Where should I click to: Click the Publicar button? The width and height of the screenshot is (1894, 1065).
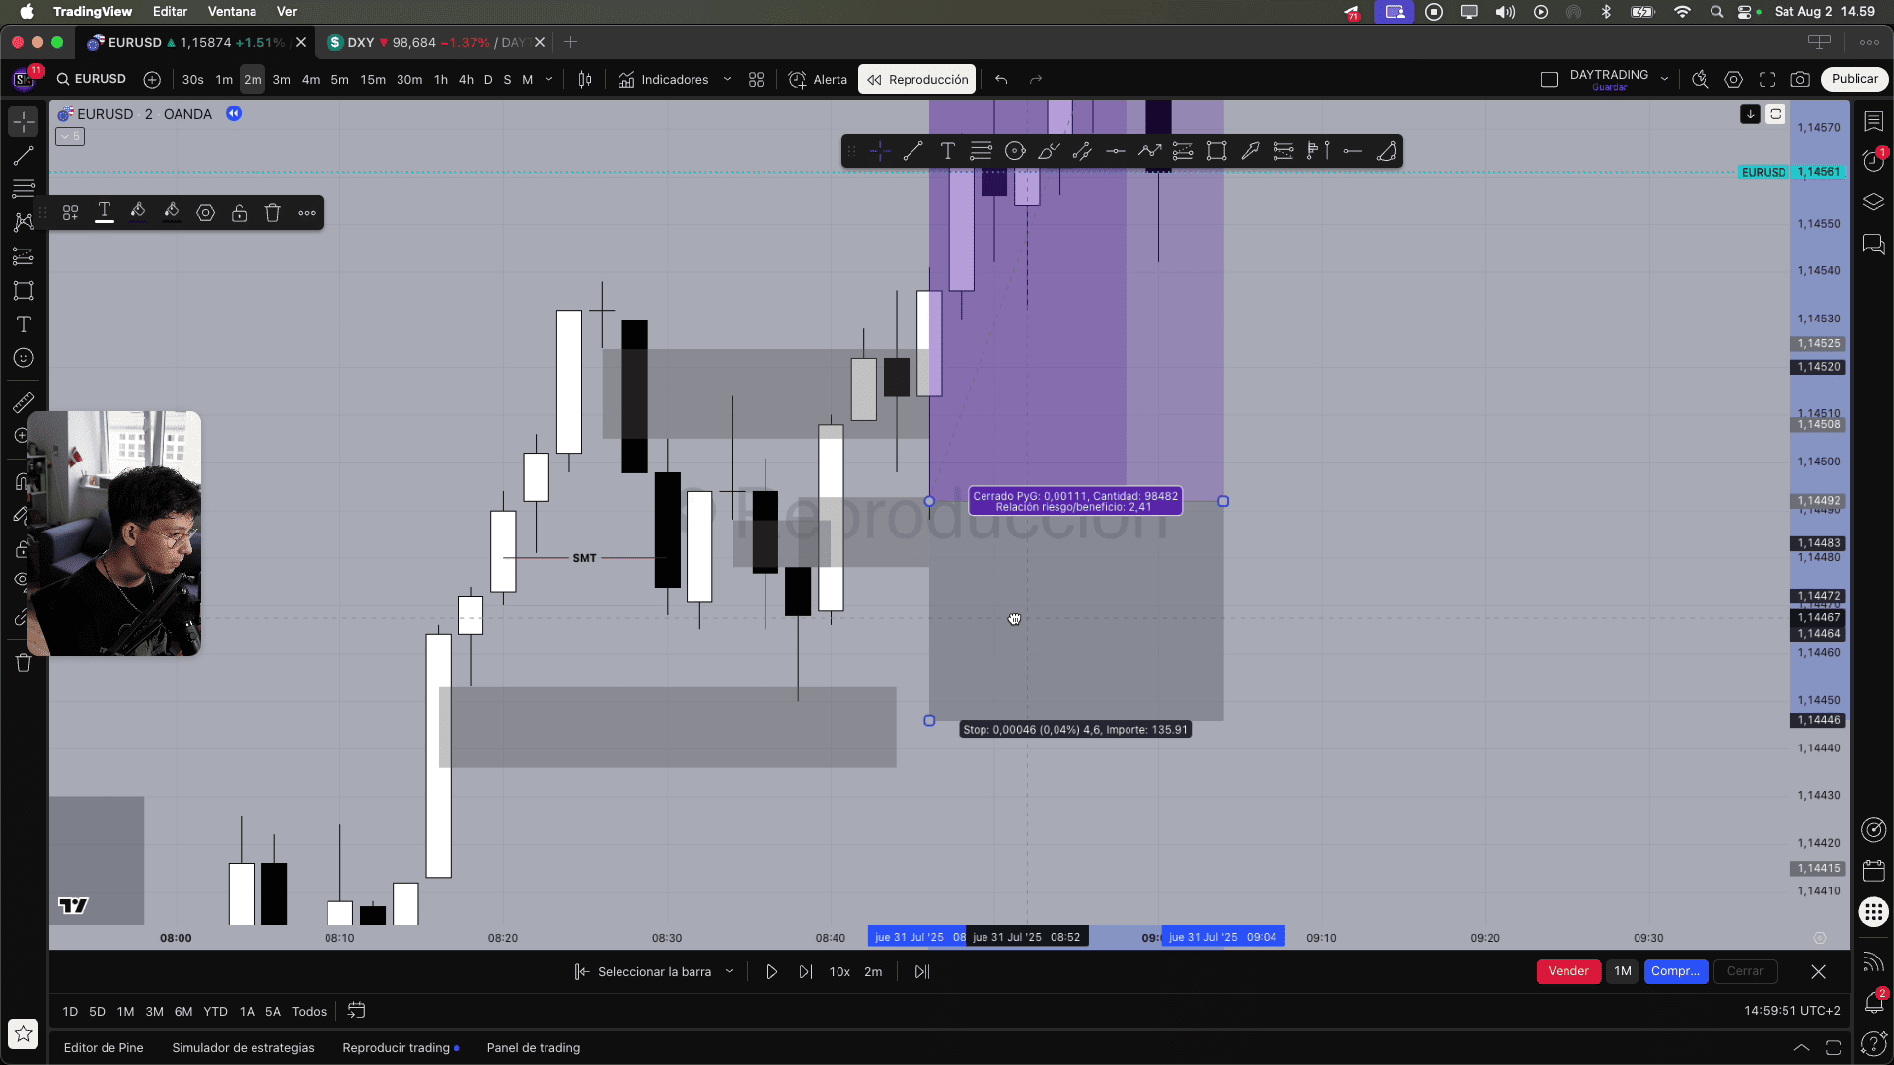point(1855,80)
